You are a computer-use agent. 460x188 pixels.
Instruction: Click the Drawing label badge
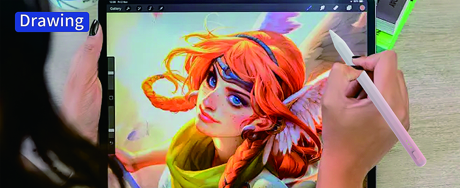click(52, 22)
